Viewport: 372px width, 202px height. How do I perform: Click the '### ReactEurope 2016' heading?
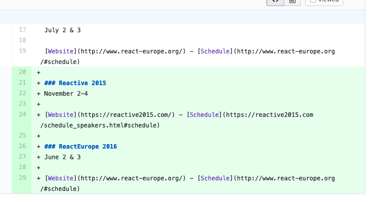[81, 147]
